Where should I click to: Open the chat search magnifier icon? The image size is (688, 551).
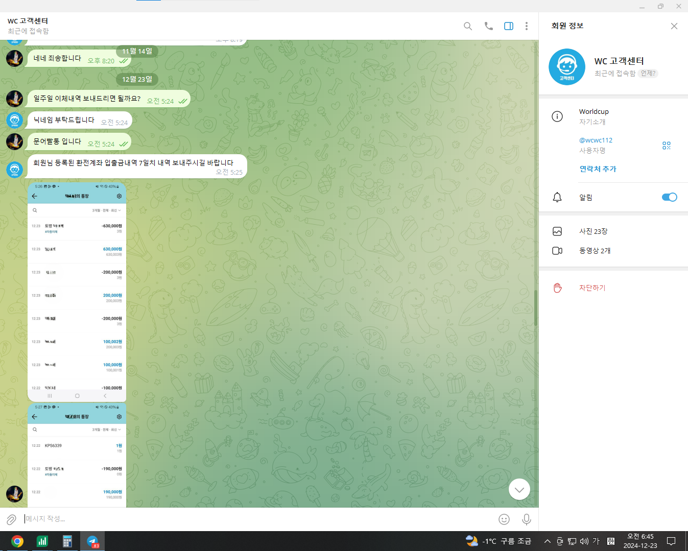coord(467,26)
